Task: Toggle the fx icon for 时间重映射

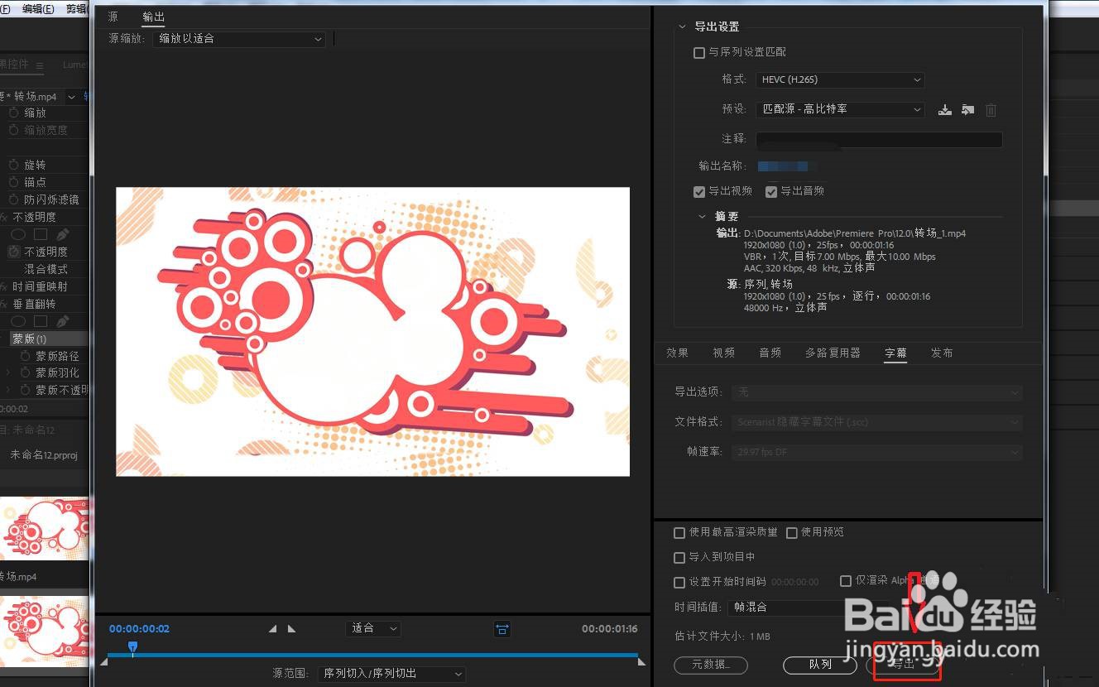Action: coord(3,286)
